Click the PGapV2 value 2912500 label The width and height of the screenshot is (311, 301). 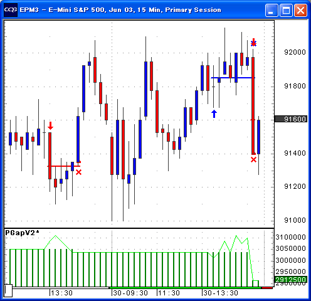291,280
